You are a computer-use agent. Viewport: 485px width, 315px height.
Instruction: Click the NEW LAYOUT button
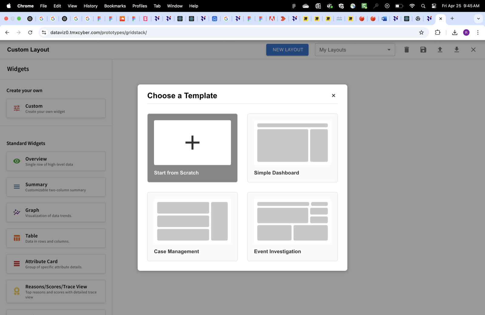(x=287, y=49)
